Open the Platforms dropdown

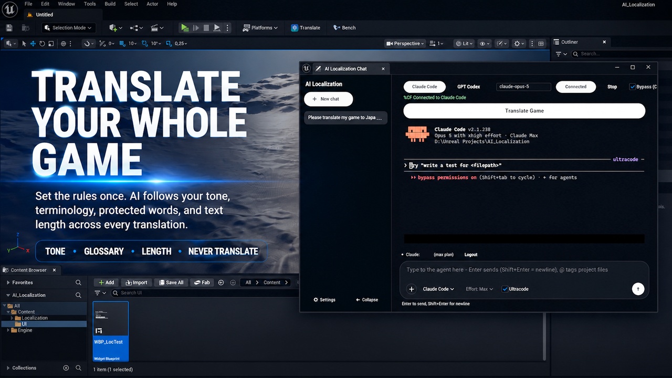(260, 28)
